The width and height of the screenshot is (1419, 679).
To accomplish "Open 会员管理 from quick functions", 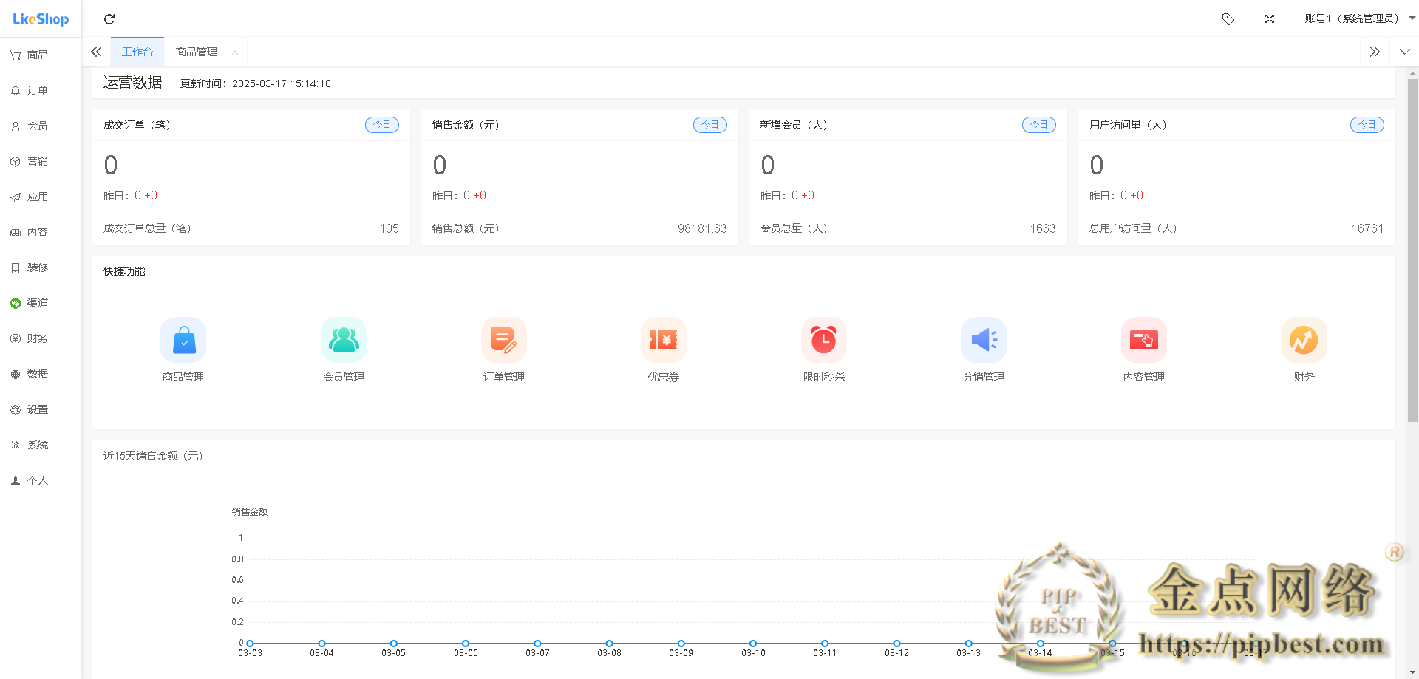I will tap(343, 347).
